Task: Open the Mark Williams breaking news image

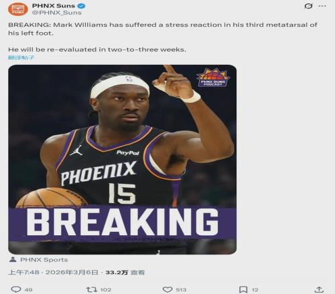Action: click(x=123, y=160)
